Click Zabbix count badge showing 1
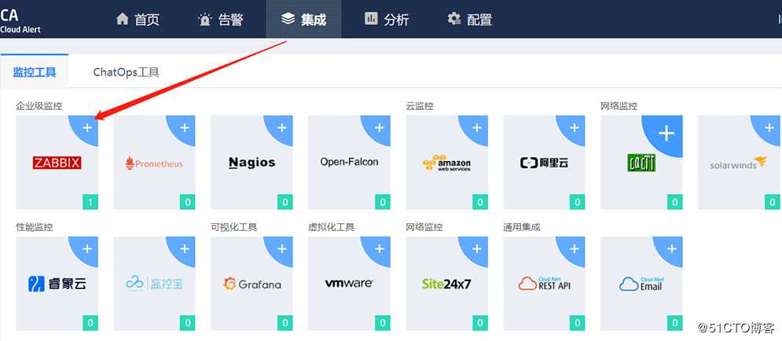This screenshot has height=341, width=782. pyautogui.click(x=90, y=202)
